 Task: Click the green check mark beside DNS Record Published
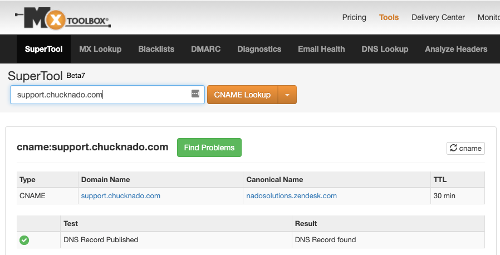click(24, 240)
